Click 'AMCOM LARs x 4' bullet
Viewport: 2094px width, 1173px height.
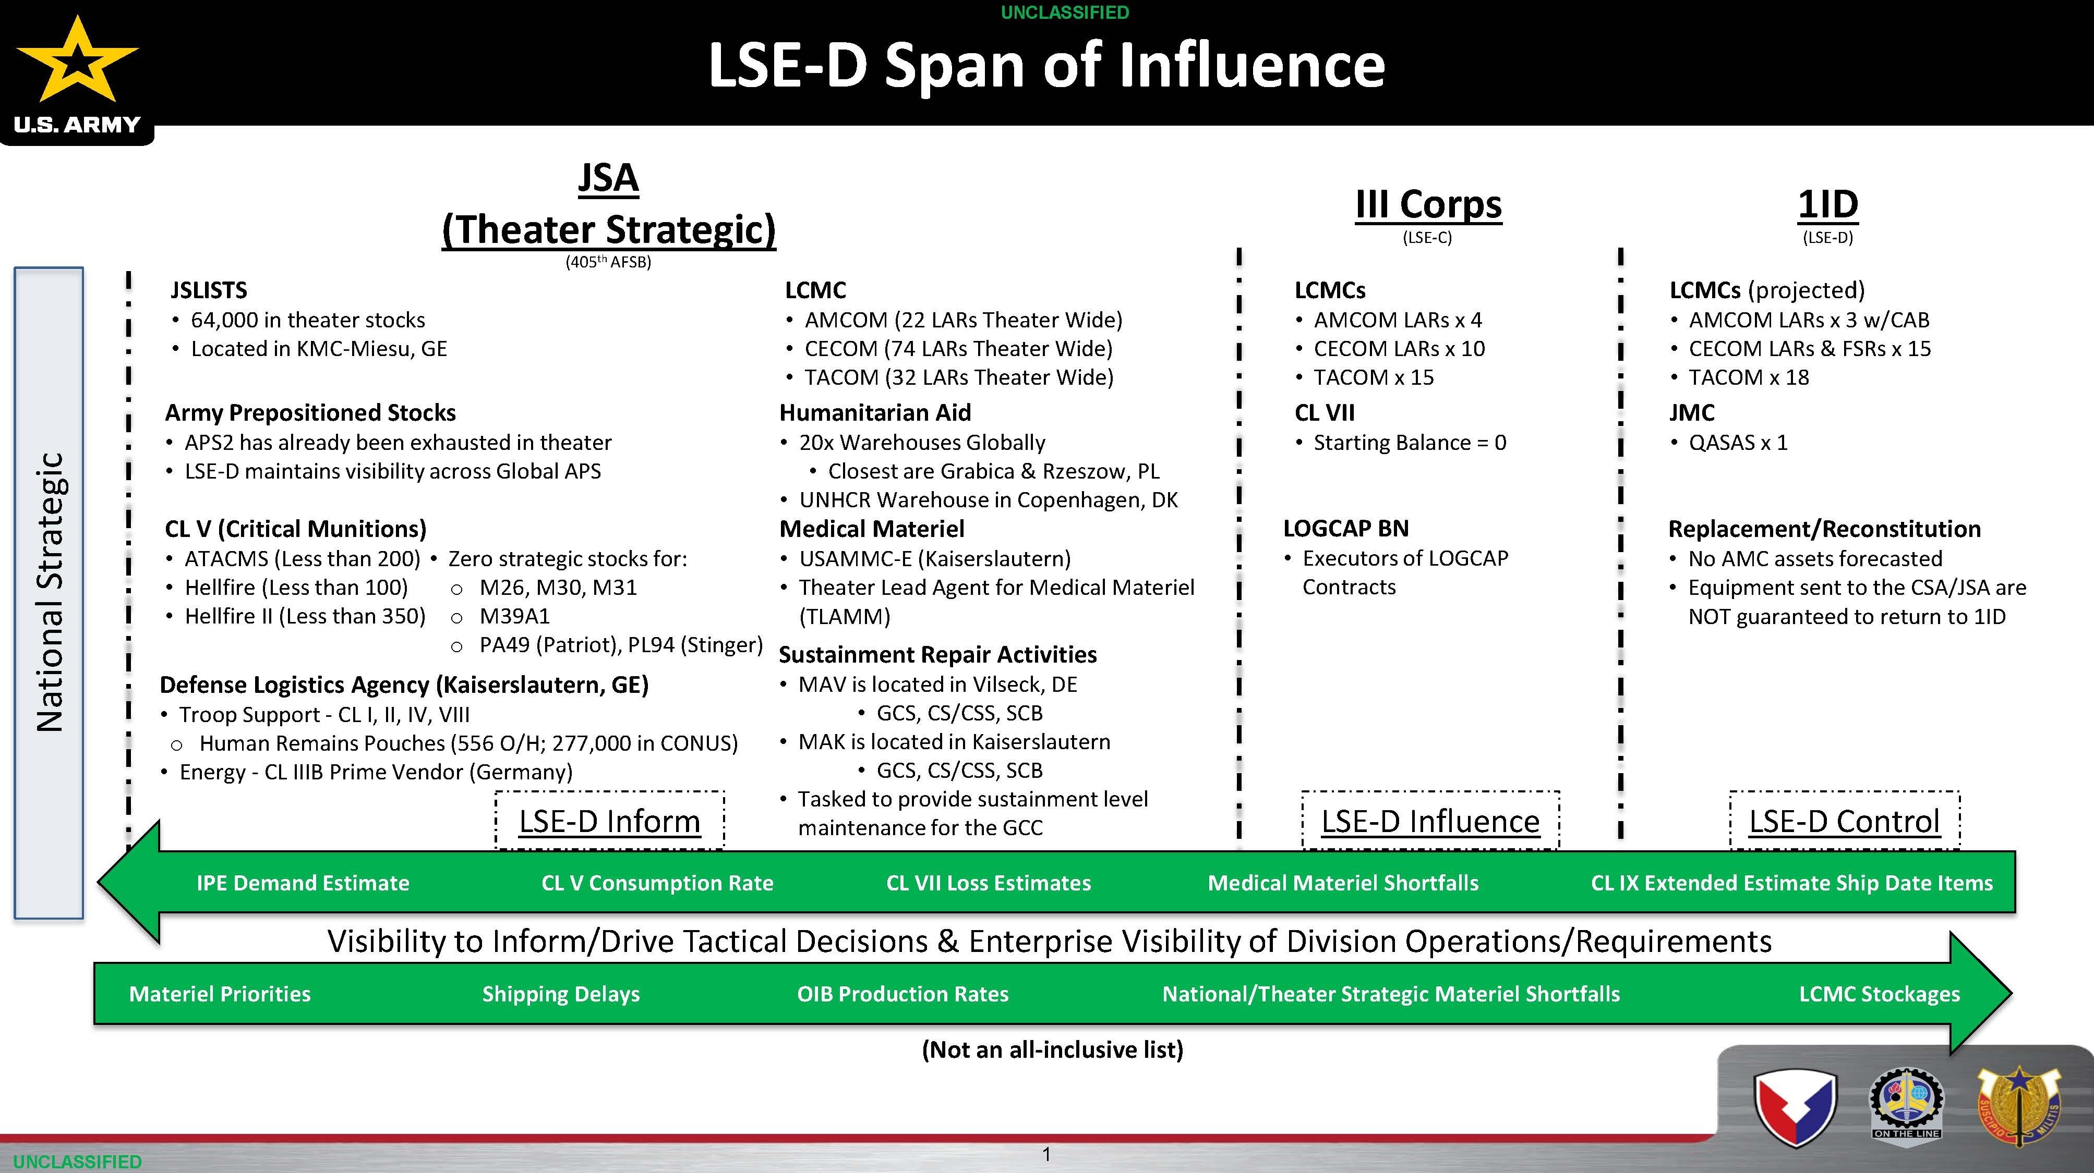click(x=1398, y=320)
